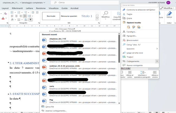Center paragraph text in ribbon

click(16, 16)
